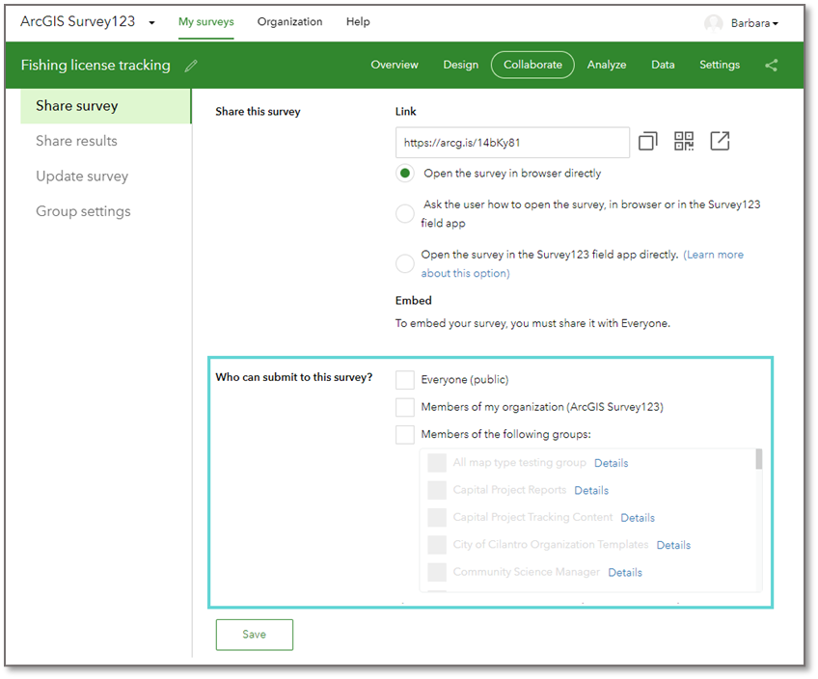Switch to the Design tab
818x679 pixels.
pyautogui.click(x=460, y=65)
